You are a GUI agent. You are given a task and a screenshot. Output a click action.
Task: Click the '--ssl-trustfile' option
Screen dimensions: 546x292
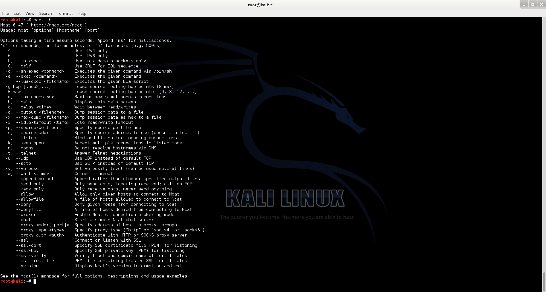tap(35, 261)
